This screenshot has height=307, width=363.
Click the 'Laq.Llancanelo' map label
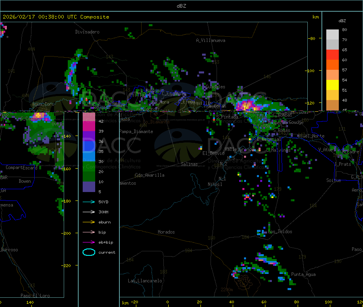pyautogui.click(x=145, y=281)
